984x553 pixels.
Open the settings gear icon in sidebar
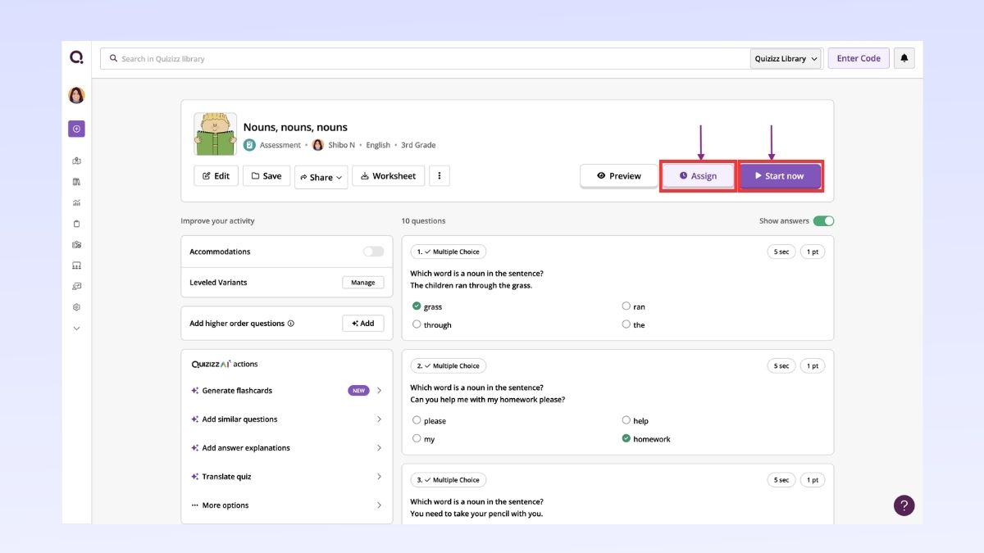[x=76, y=307]
